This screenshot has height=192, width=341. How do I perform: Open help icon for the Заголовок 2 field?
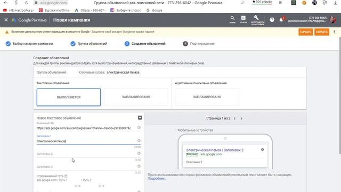[x=139, y=154]
